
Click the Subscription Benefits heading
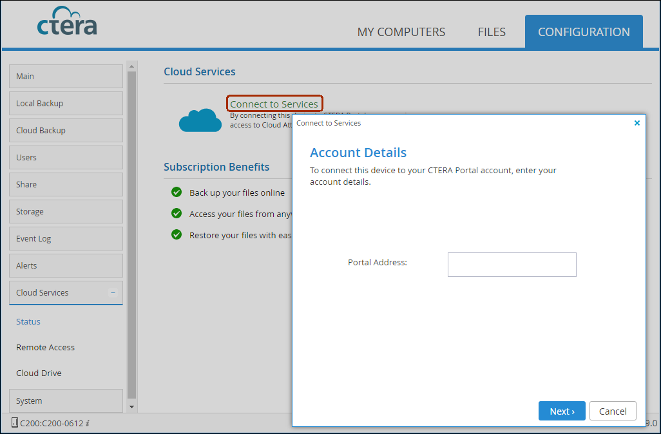coord(216,167)
